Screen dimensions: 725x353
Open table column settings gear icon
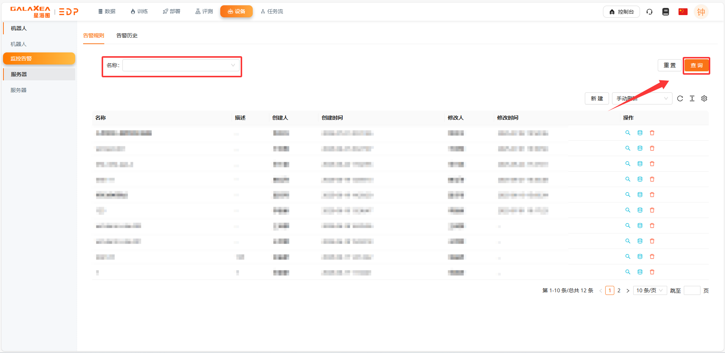tap(704, 98)
